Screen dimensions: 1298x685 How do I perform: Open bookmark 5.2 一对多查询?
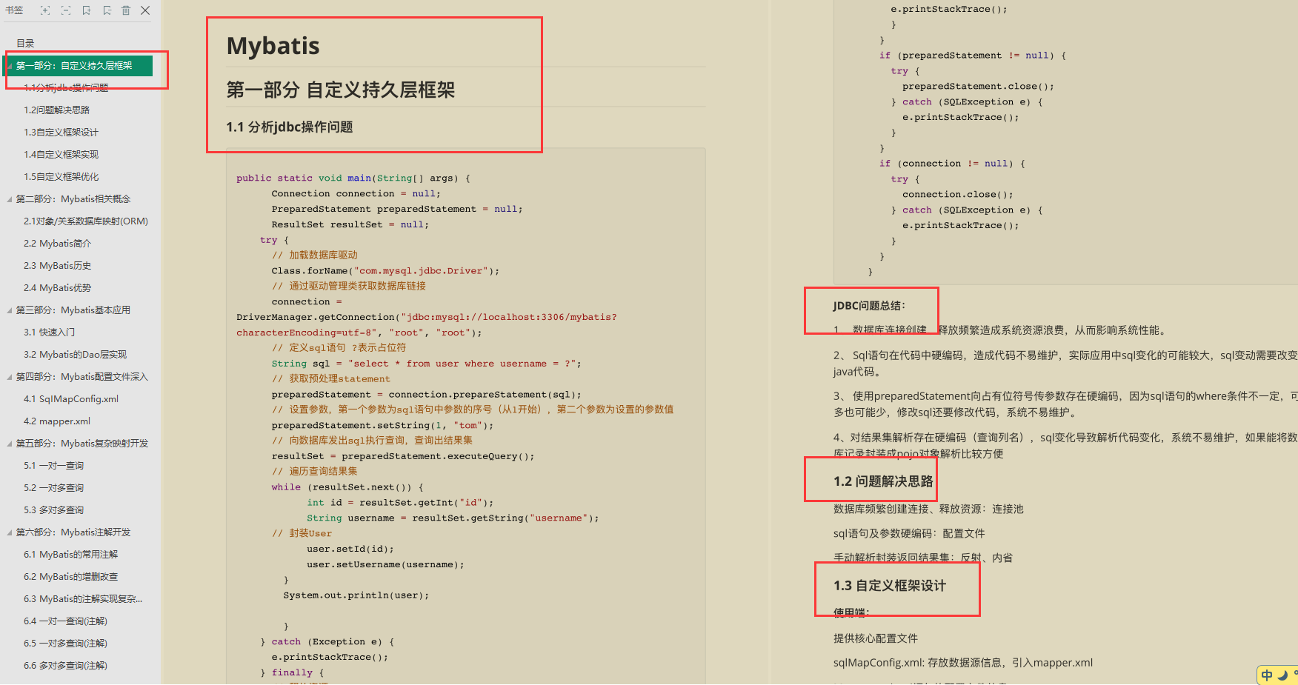tap(53, 488)
